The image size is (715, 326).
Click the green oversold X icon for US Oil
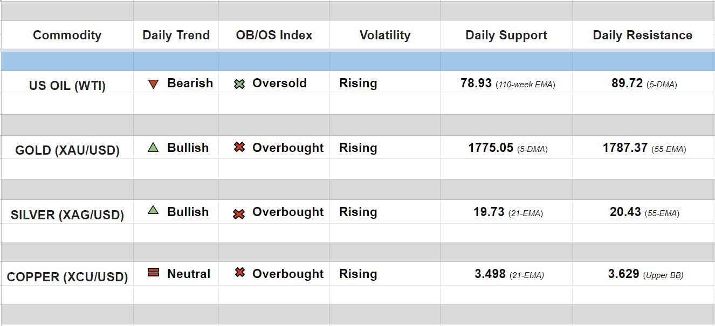pyautogui.click(x=239, y=84)
